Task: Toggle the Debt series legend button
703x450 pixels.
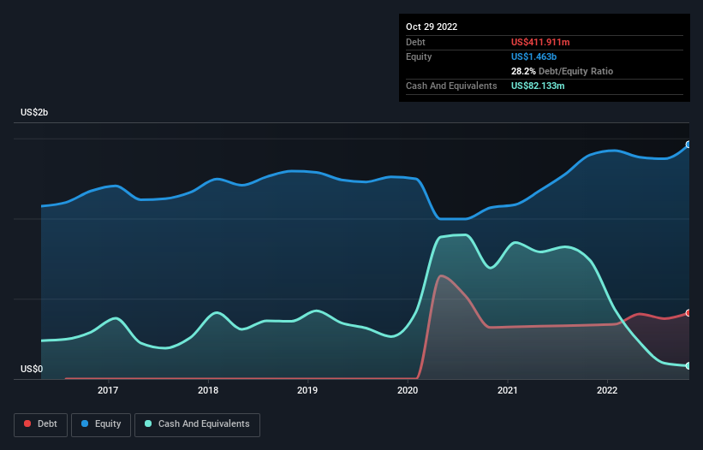Action: click(x=41, y=424)
